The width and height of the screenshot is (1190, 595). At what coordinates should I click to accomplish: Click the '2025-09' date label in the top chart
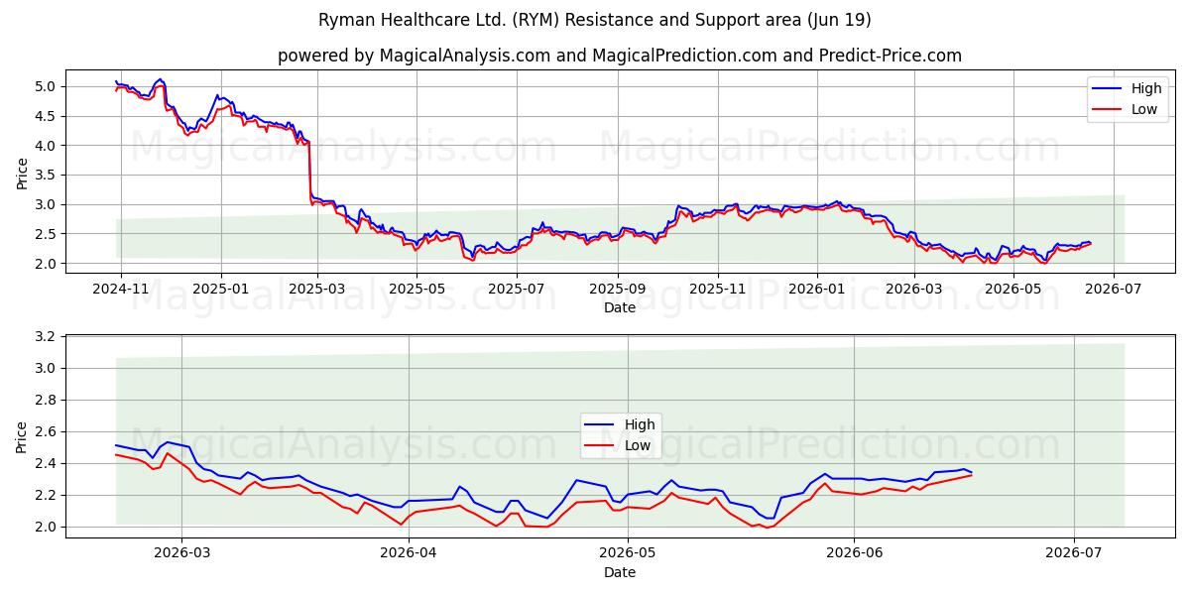coord(617,290)
